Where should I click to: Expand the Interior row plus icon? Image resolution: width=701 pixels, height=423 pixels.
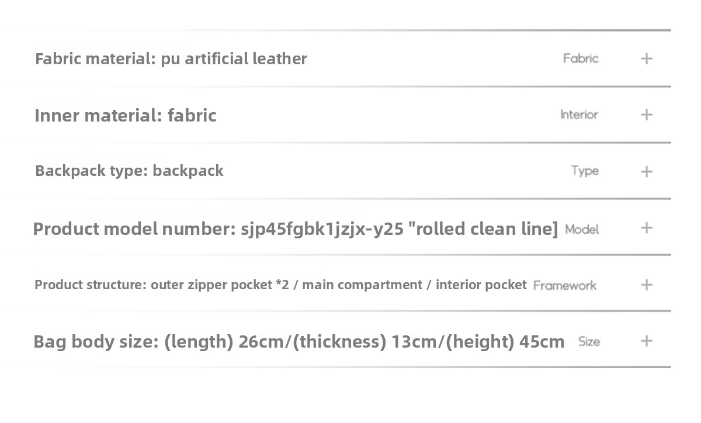[x=646, y=115]
